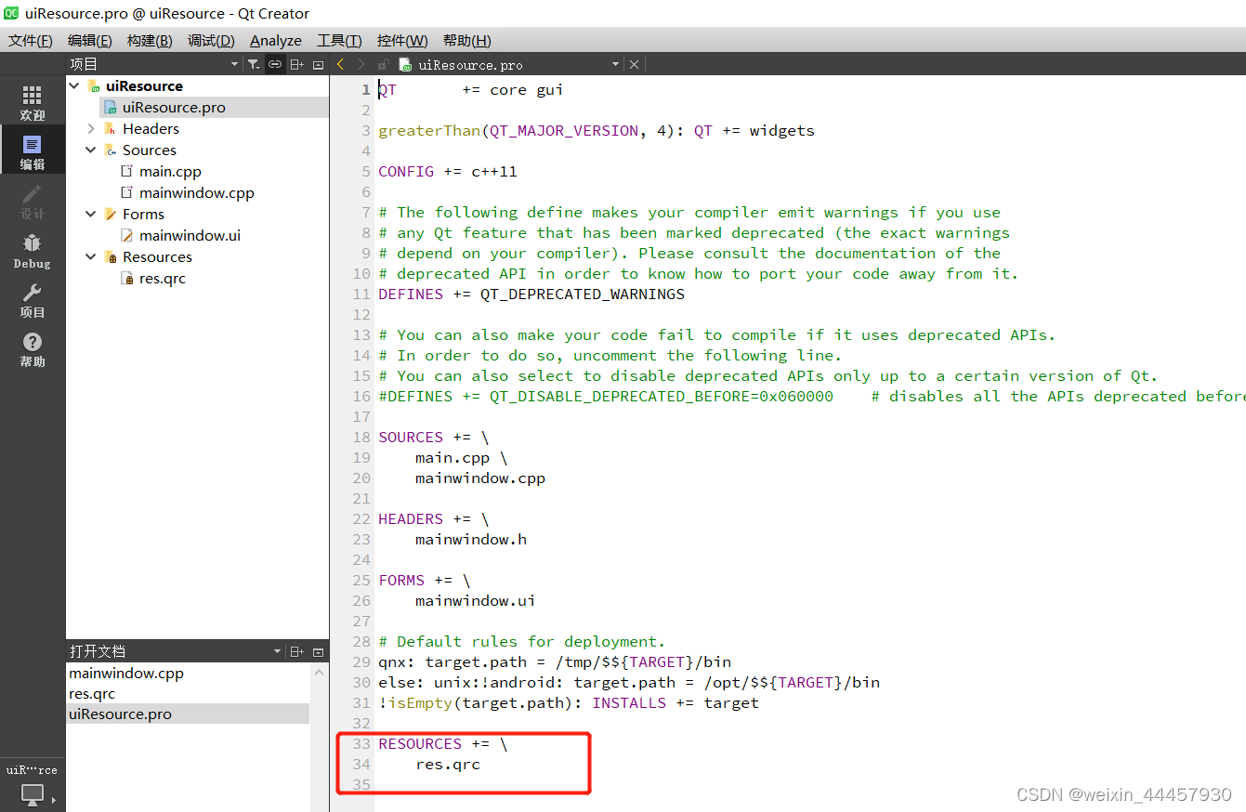The image size is (1246, 812).
Task: Open the Analyze menu
Action: pos(276,41)
